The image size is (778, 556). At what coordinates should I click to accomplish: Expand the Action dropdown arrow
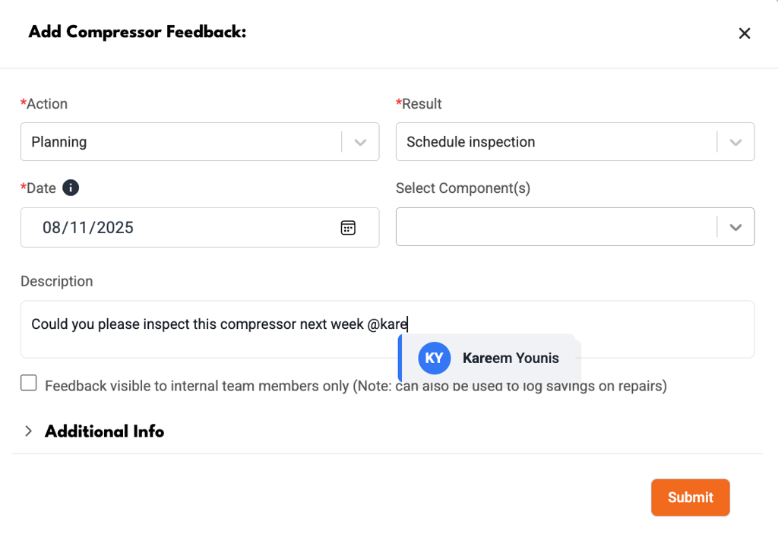click(360, 142)
